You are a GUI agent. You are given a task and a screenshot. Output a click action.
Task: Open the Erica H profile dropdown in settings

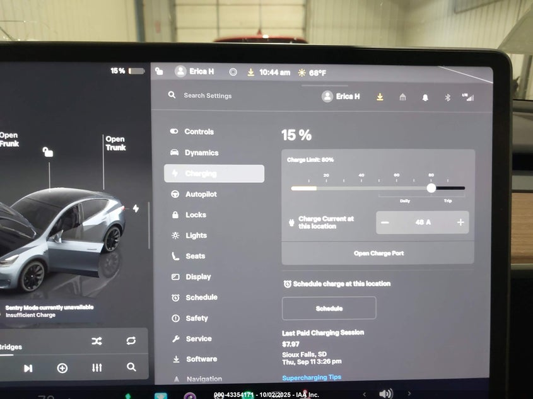point(341,96)
